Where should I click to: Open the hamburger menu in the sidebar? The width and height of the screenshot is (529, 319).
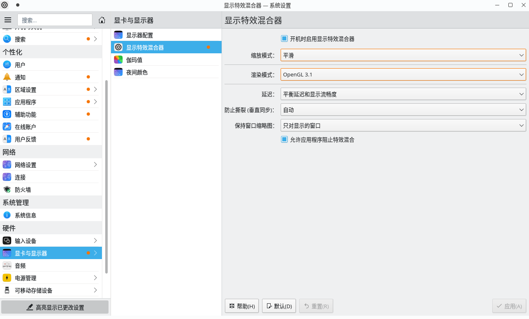pyautogui.click(x=8, y=20)
